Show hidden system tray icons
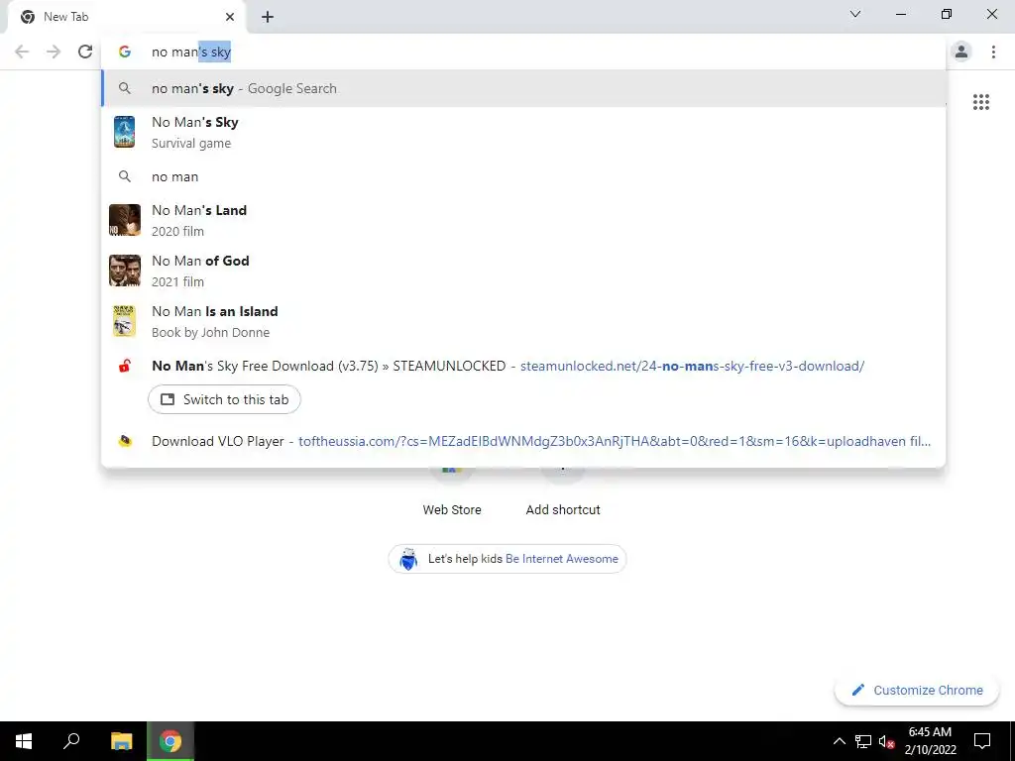This screenshot has height=761, width=1015. click(x=839, y=741)
